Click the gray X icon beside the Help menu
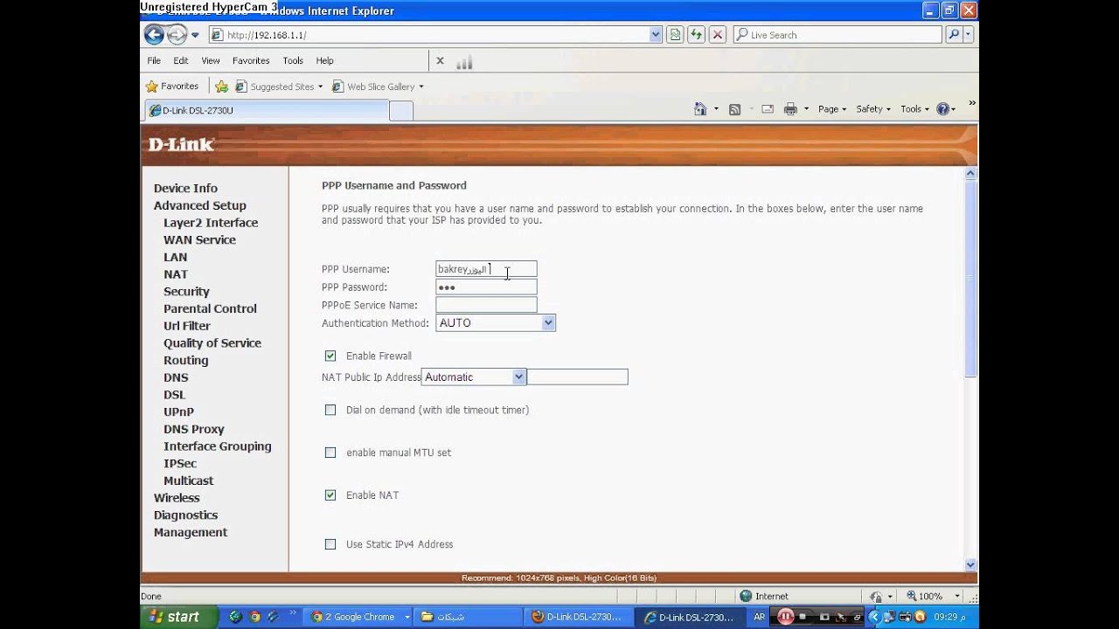This screenshot has width=1119, height=629. click(440, 61)
